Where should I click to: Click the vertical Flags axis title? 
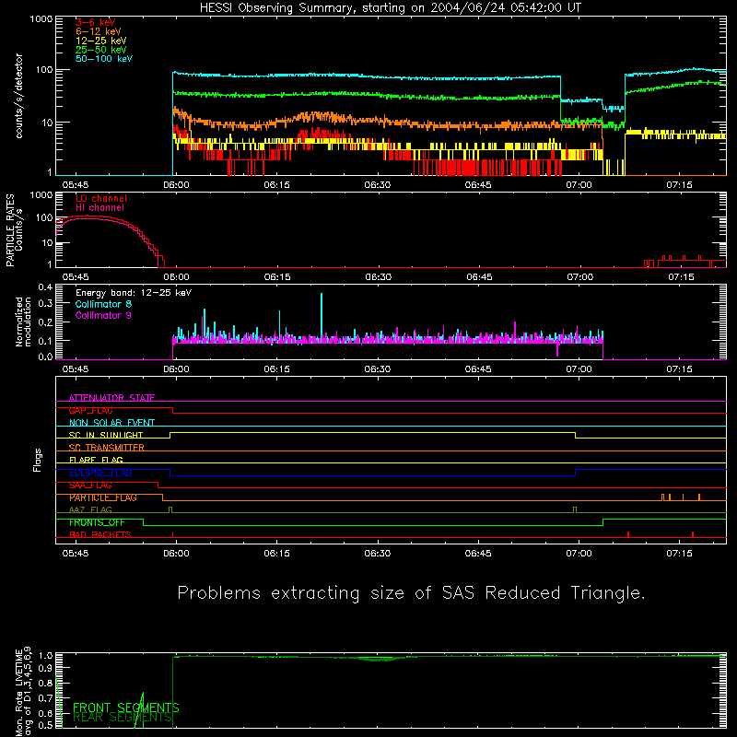click(37, 460)
